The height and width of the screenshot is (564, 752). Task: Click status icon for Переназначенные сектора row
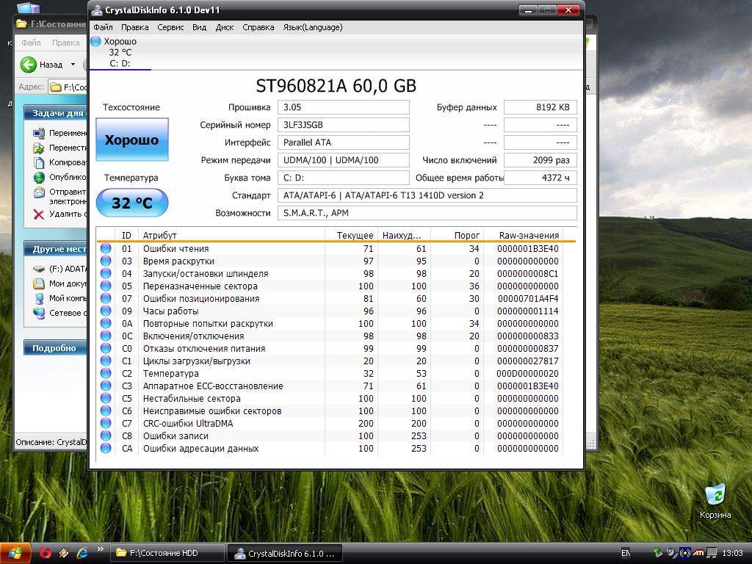coord(106,286)
